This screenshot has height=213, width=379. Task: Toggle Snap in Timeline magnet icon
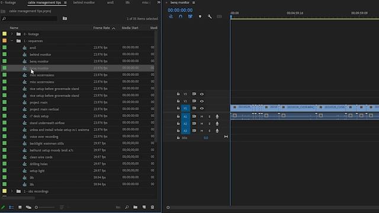point(181,17)
